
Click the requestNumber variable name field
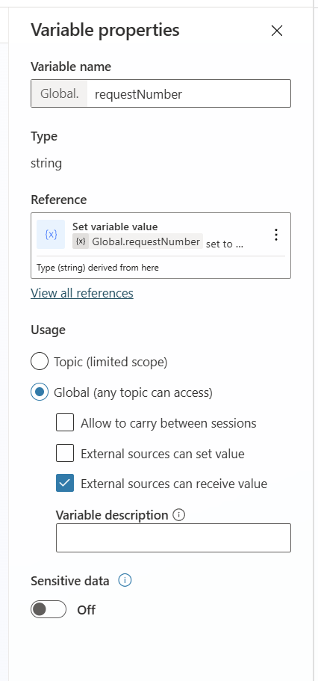coord(189,93)
